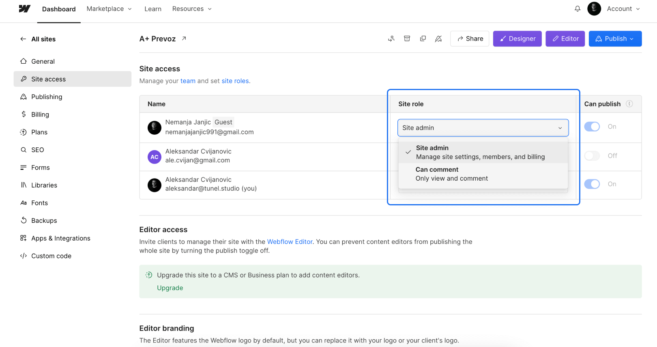This screenshot has width=657, height=347.
Task: Click the account avatar picture
Action: point(594,9)
